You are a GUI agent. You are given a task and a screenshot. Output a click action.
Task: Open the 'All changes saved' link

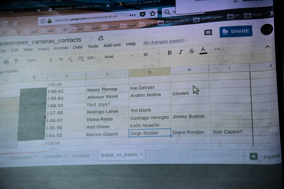(166, 41)
